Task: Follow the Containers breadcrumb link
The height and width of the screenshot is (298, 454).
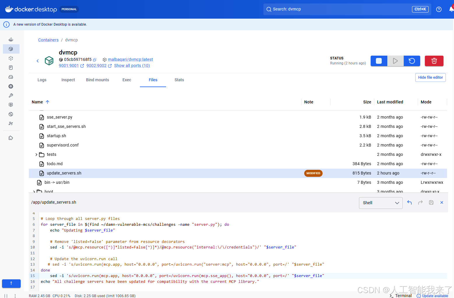Action: point(48,40)
